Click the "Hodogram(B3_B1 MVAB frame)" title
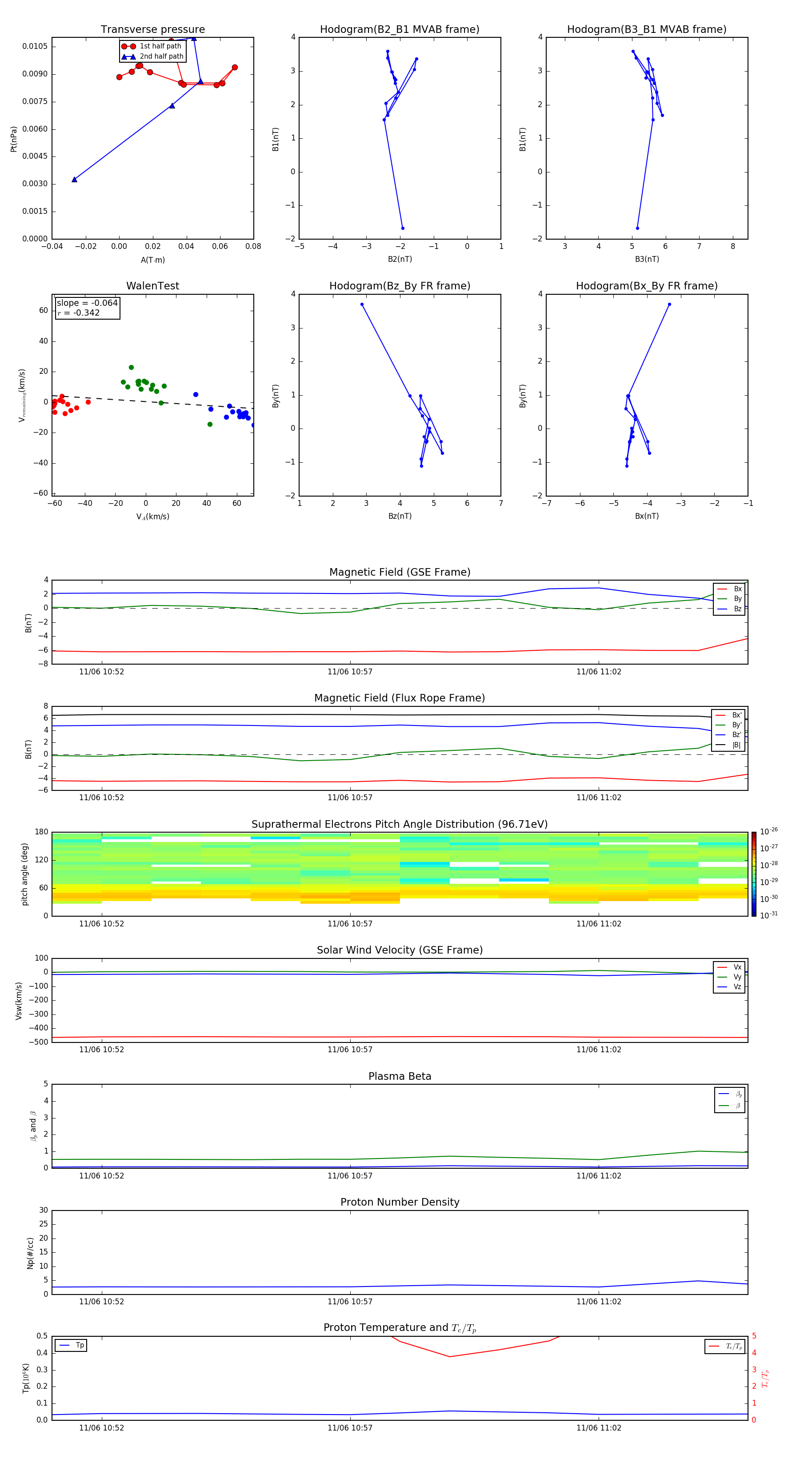The width and height of the screenshot is (800, 1467). (647, 30)
